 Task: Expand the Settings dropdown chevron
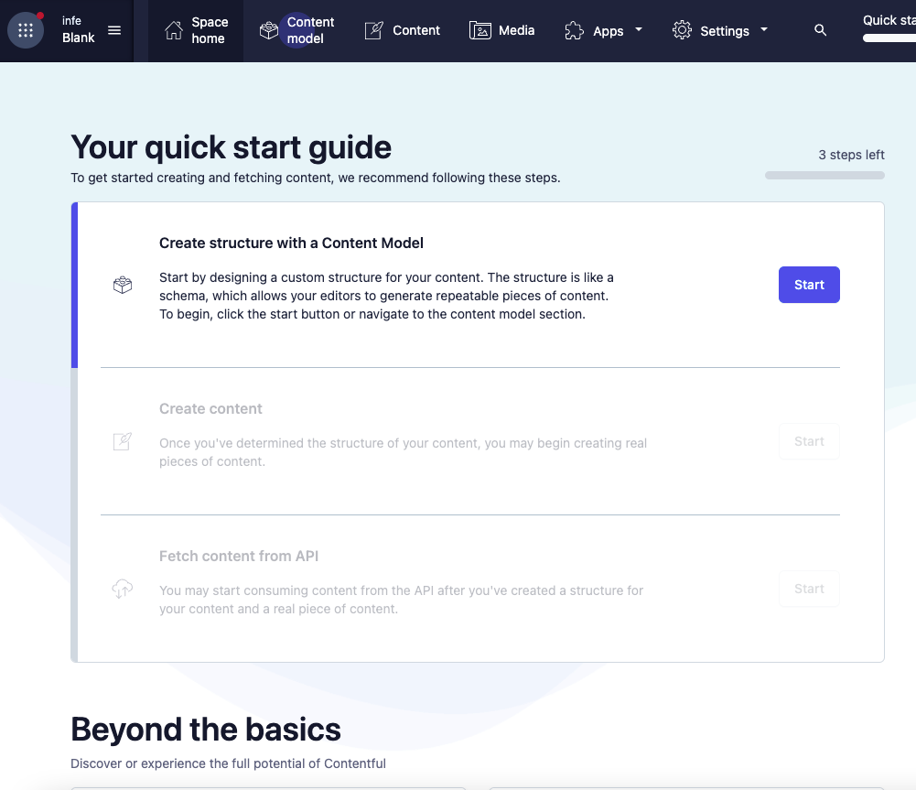(764, 30)
